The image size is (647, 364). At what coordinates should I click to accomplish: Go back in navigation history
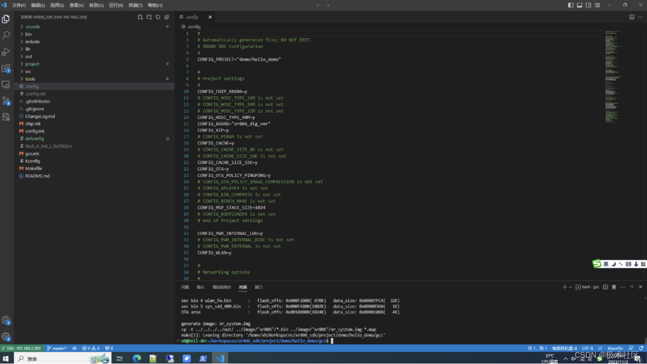[318, 5]
